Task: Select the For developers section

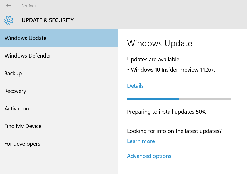Action: [x=22, y=144]
